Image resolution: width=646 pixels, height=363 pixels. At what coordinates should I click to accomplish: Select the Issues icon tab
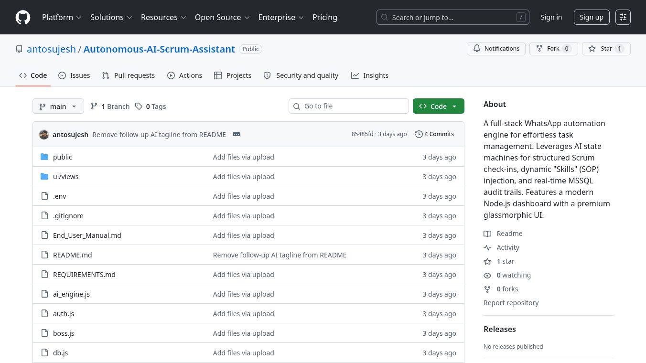[x=62, y=75]
